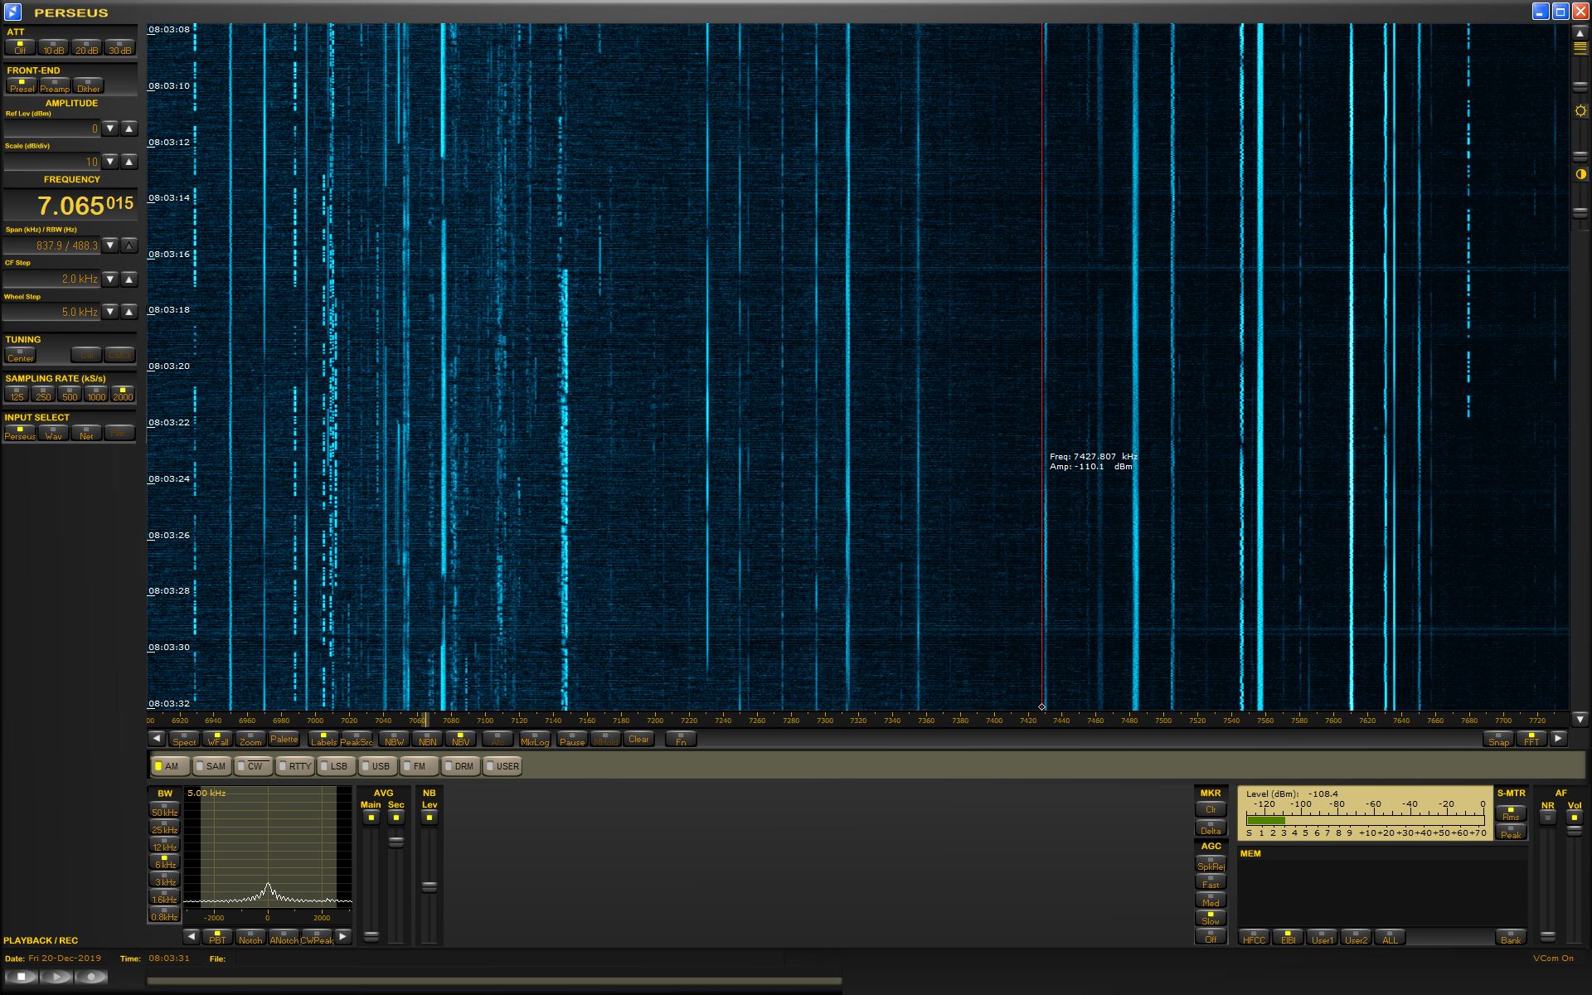
Task: Toggle the NR noise reduction switch
Action: (x=1547, y=817)
